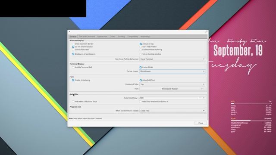276x155 pixels.
Task: Turn off Cursor Blinks checkbox
Action: (141, 67)
